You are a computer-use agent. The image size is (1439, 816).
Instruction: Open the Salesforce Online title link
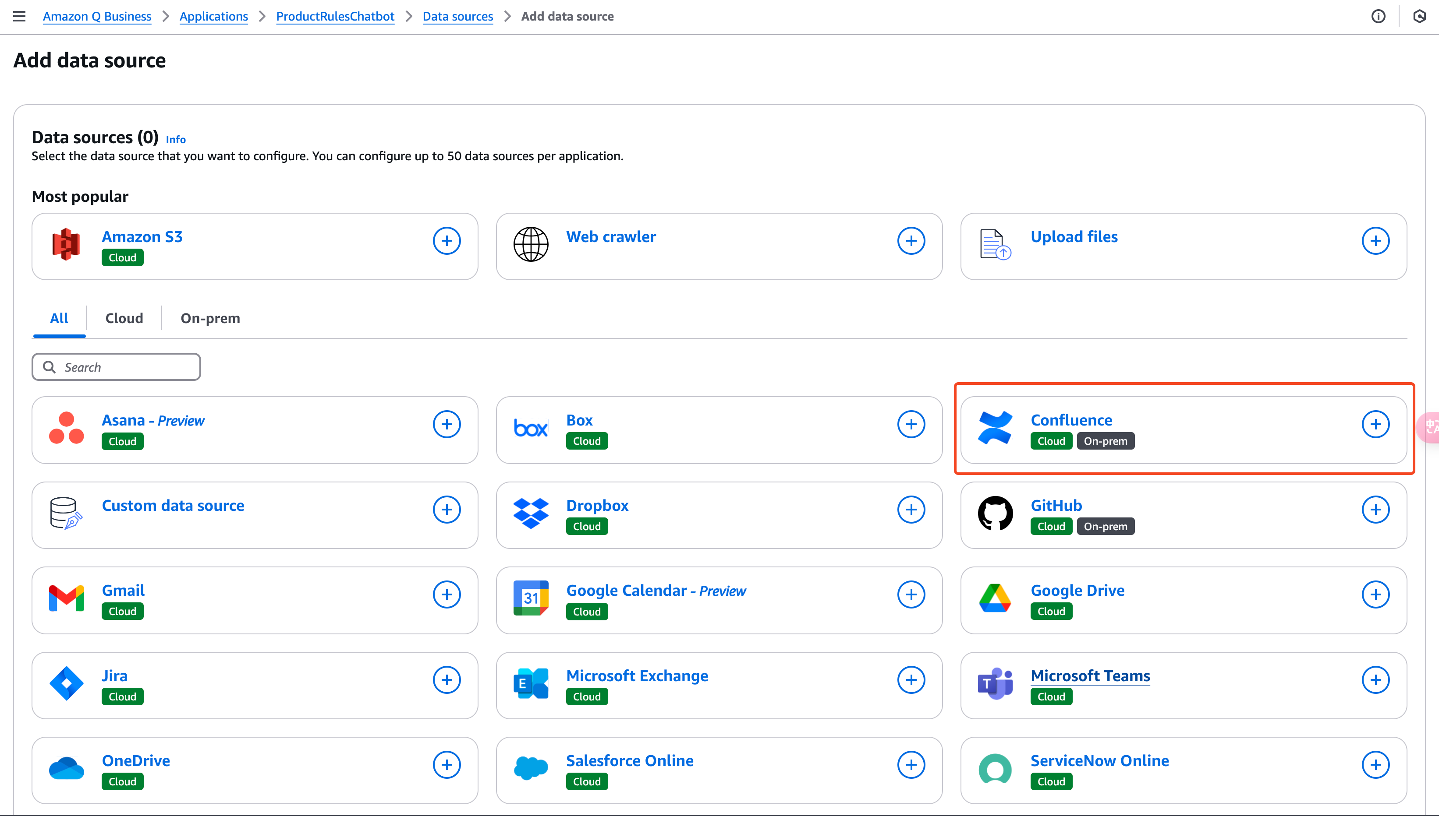coord(629,760)
